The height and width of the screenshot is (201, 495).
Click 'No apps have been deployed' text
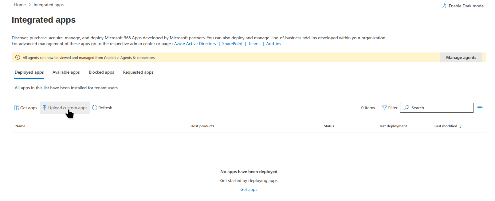pos(249,172)
